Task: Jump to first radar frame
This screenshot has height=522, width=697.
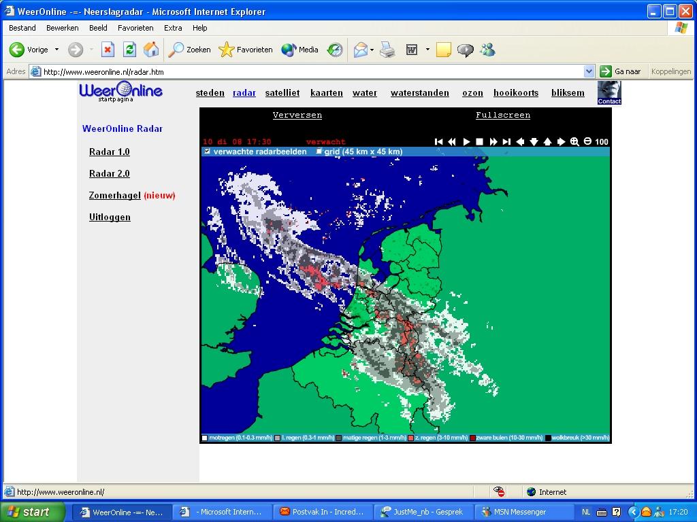Action: (439, 141)
